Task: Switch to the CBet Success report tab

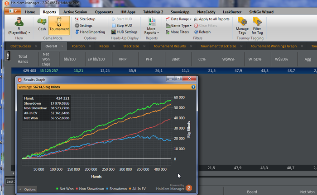Action: (x=21, y=46)
